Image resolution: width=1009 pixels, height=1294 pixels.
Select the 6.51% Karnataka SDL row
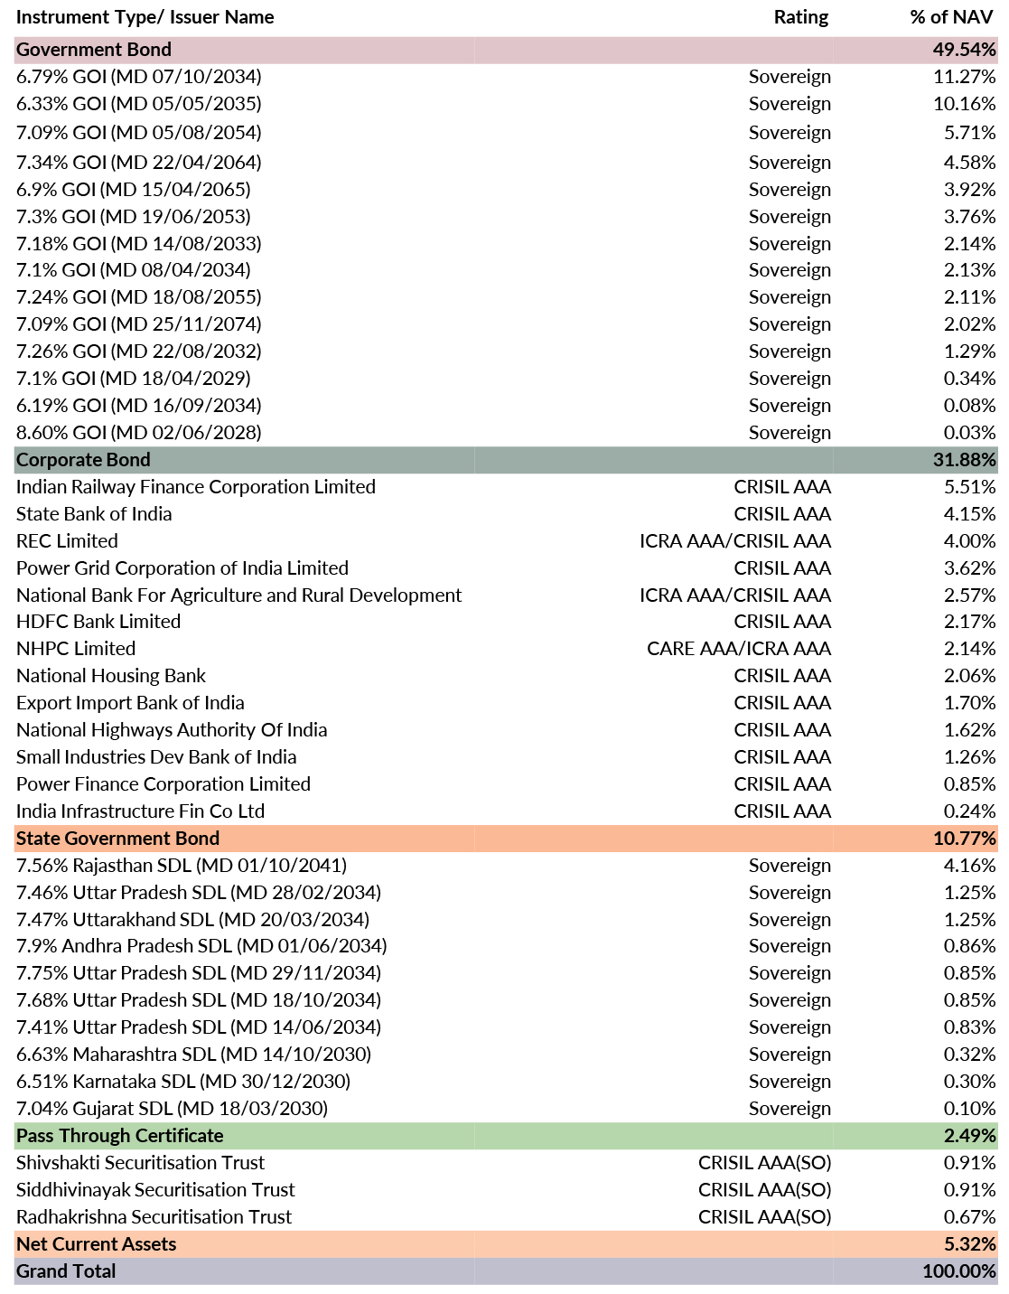(183, 1082)
